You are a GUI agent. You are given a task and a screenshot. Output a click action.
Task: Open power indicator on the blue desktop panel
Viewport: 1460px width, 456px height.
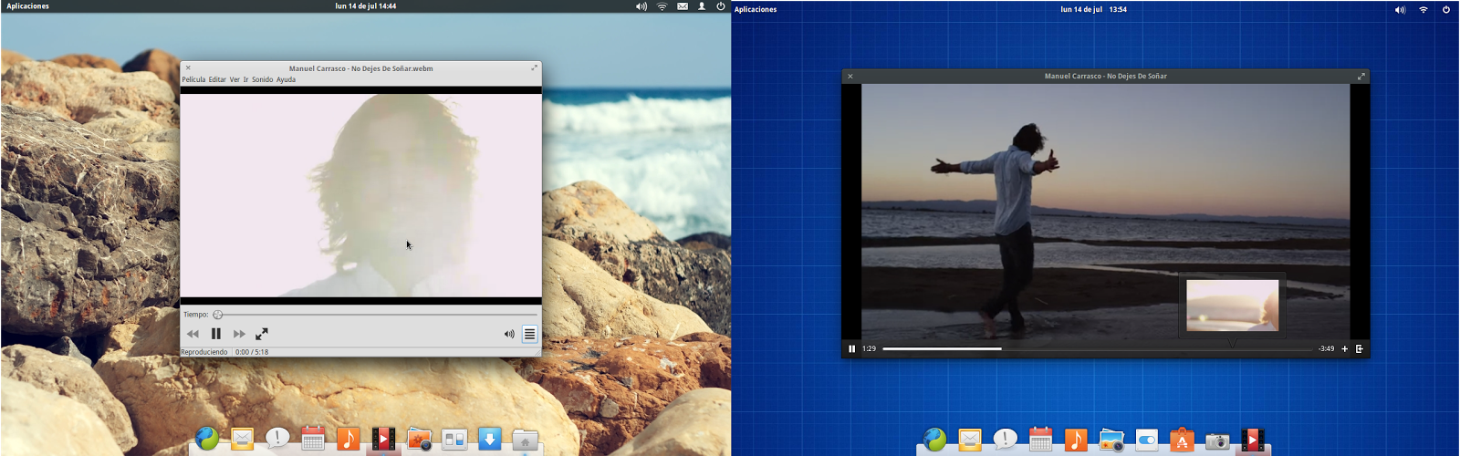pyautogui.click(x=1446, y=9)
